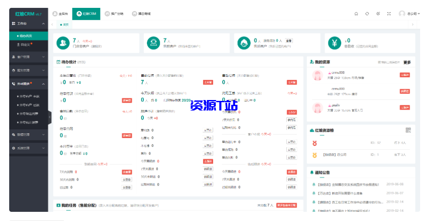Open 外呼客户 未跟 sidebar item

pos(29,96)
